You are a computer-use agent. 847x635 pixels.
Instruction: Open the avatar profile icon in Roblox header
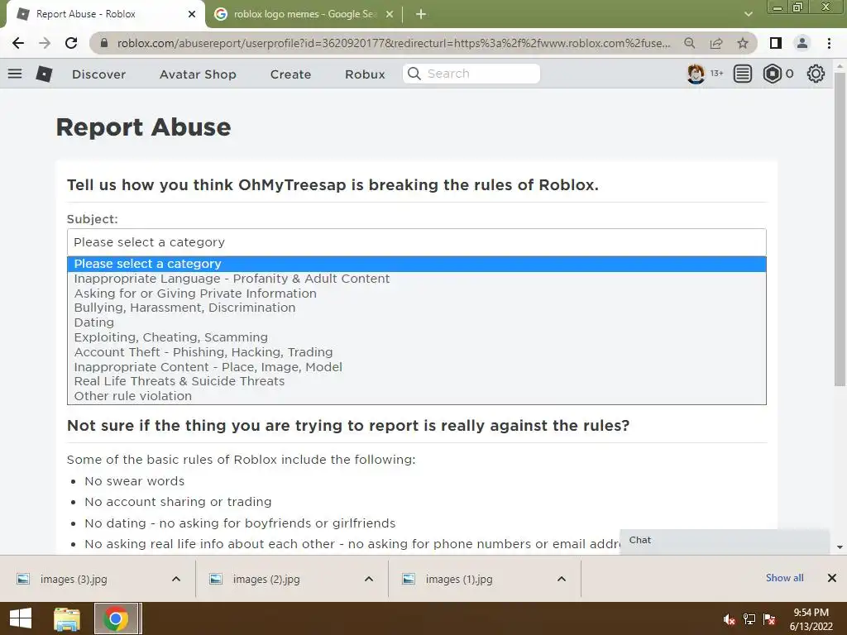point(696,74)
